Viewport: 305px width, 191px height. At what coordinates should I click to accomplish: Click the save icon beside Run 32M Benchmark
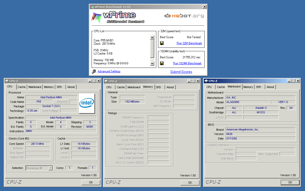(x=162, y=43)
